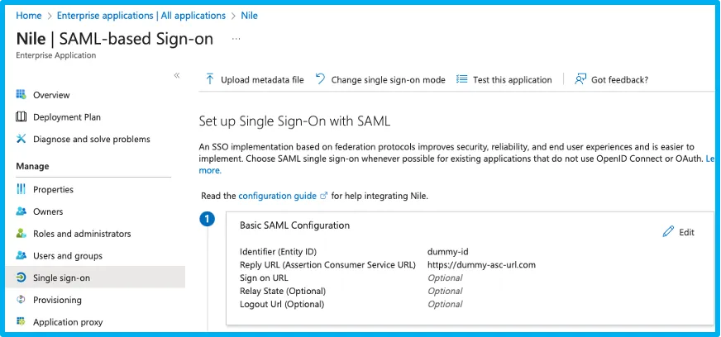Click the Diagnose and solve problems wrench icon
The width and height of the screenshot is (721, 337).
pyautogui.click(x=21, y=139)
